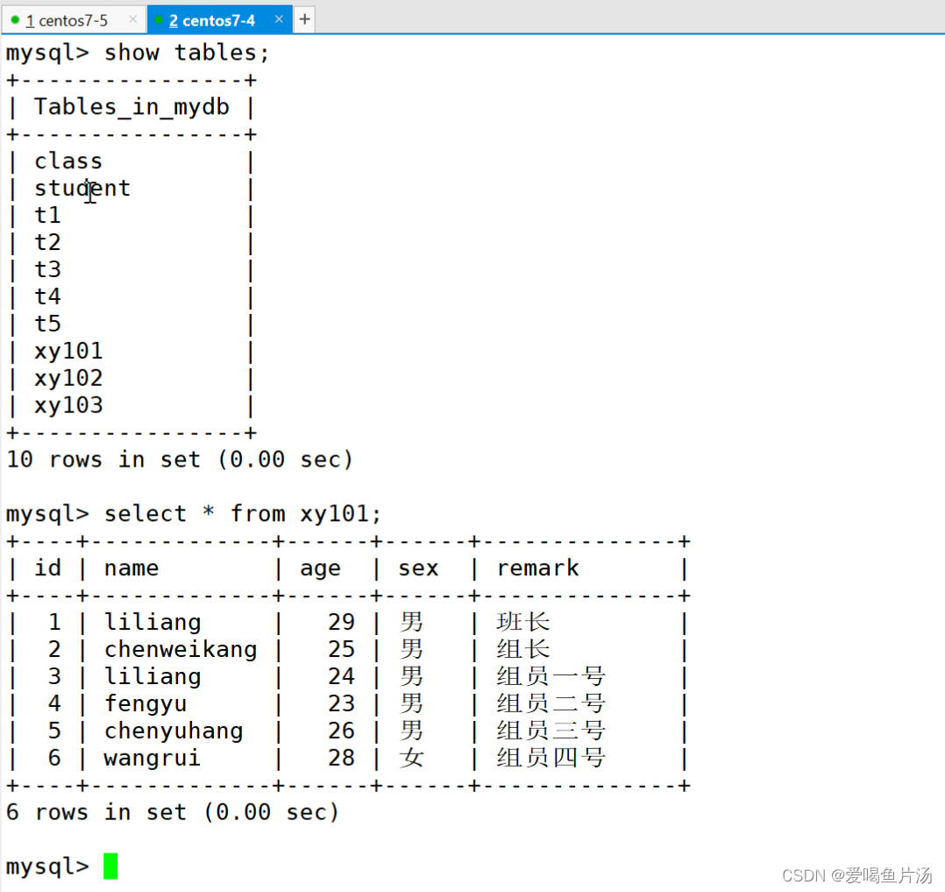Click the 'id' column header

click(47, 568)
